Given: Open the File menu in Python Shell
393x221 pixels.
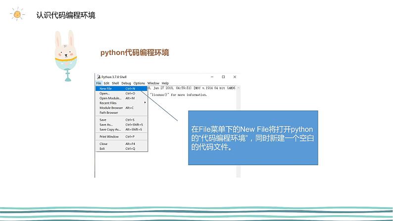Looking at the screenshot, I should [x=99, y=83].
